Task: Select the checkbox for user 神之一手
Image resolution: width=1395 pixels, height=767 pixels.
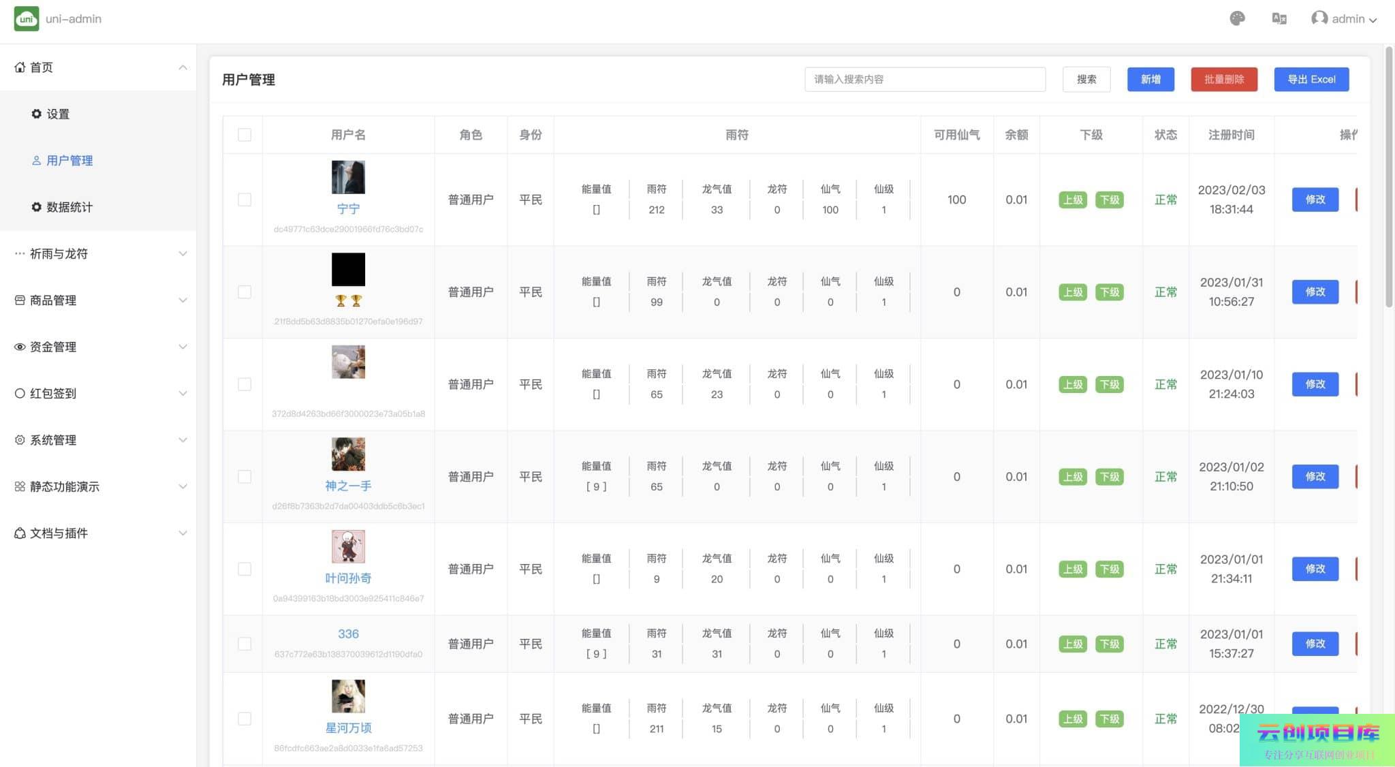Action: pyautogui.click(x=245, y=477)
